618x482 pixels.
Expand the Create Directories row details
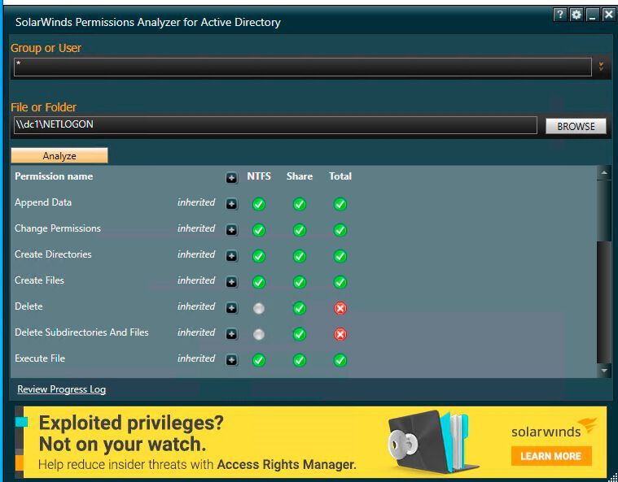pyautogui.click(x=231, y=256)
